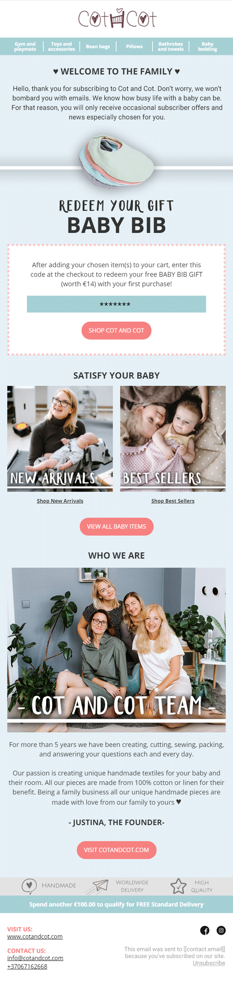Click the High Quality star icon
The height and width of the screenshot is (985, 233).
[x=179, y=886]
